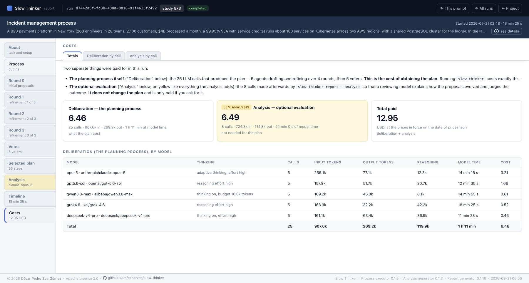This screenshot has width=529, height=283.
Task: Open the All runs page
Action: [484, 8]
